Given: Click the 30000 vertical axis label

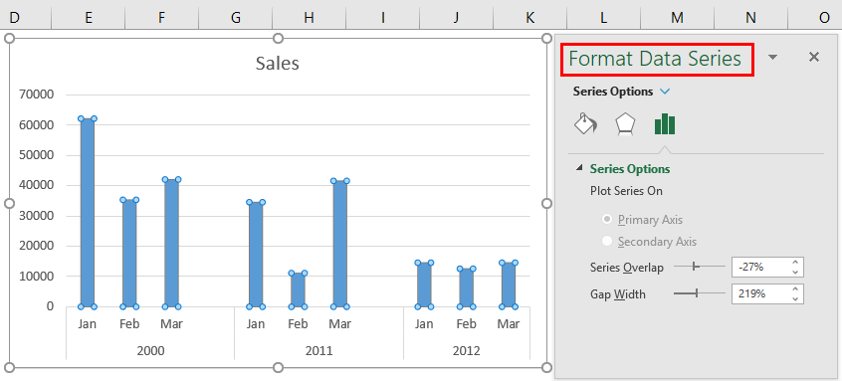Looking at the screenshot, I should point(36,216).
